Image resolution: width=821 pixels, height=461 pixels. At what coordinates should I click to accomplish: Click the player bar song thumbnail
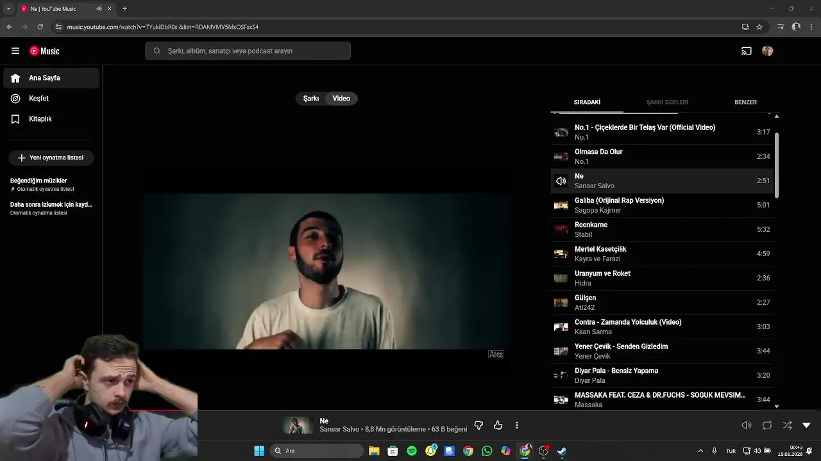click(297, 425)
